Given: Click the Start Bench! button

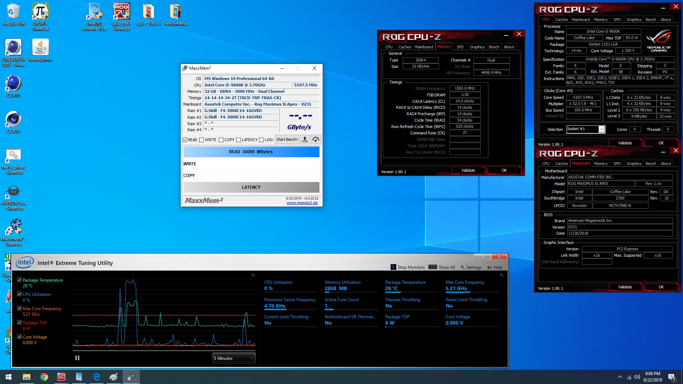Looking at the screenshot, I should coord(287,140).
